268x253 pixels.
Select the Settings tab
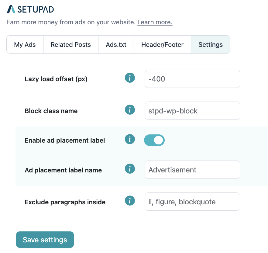point(211,45)
